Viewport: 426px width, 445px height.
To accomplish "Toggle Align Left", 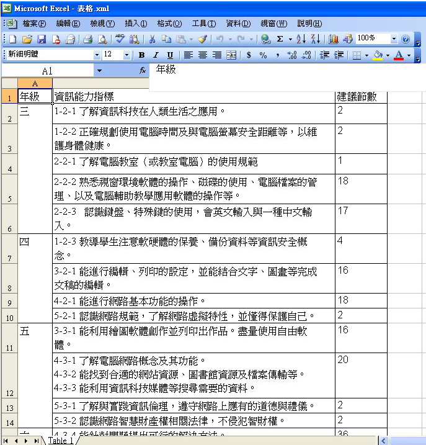I will point(188,55).
